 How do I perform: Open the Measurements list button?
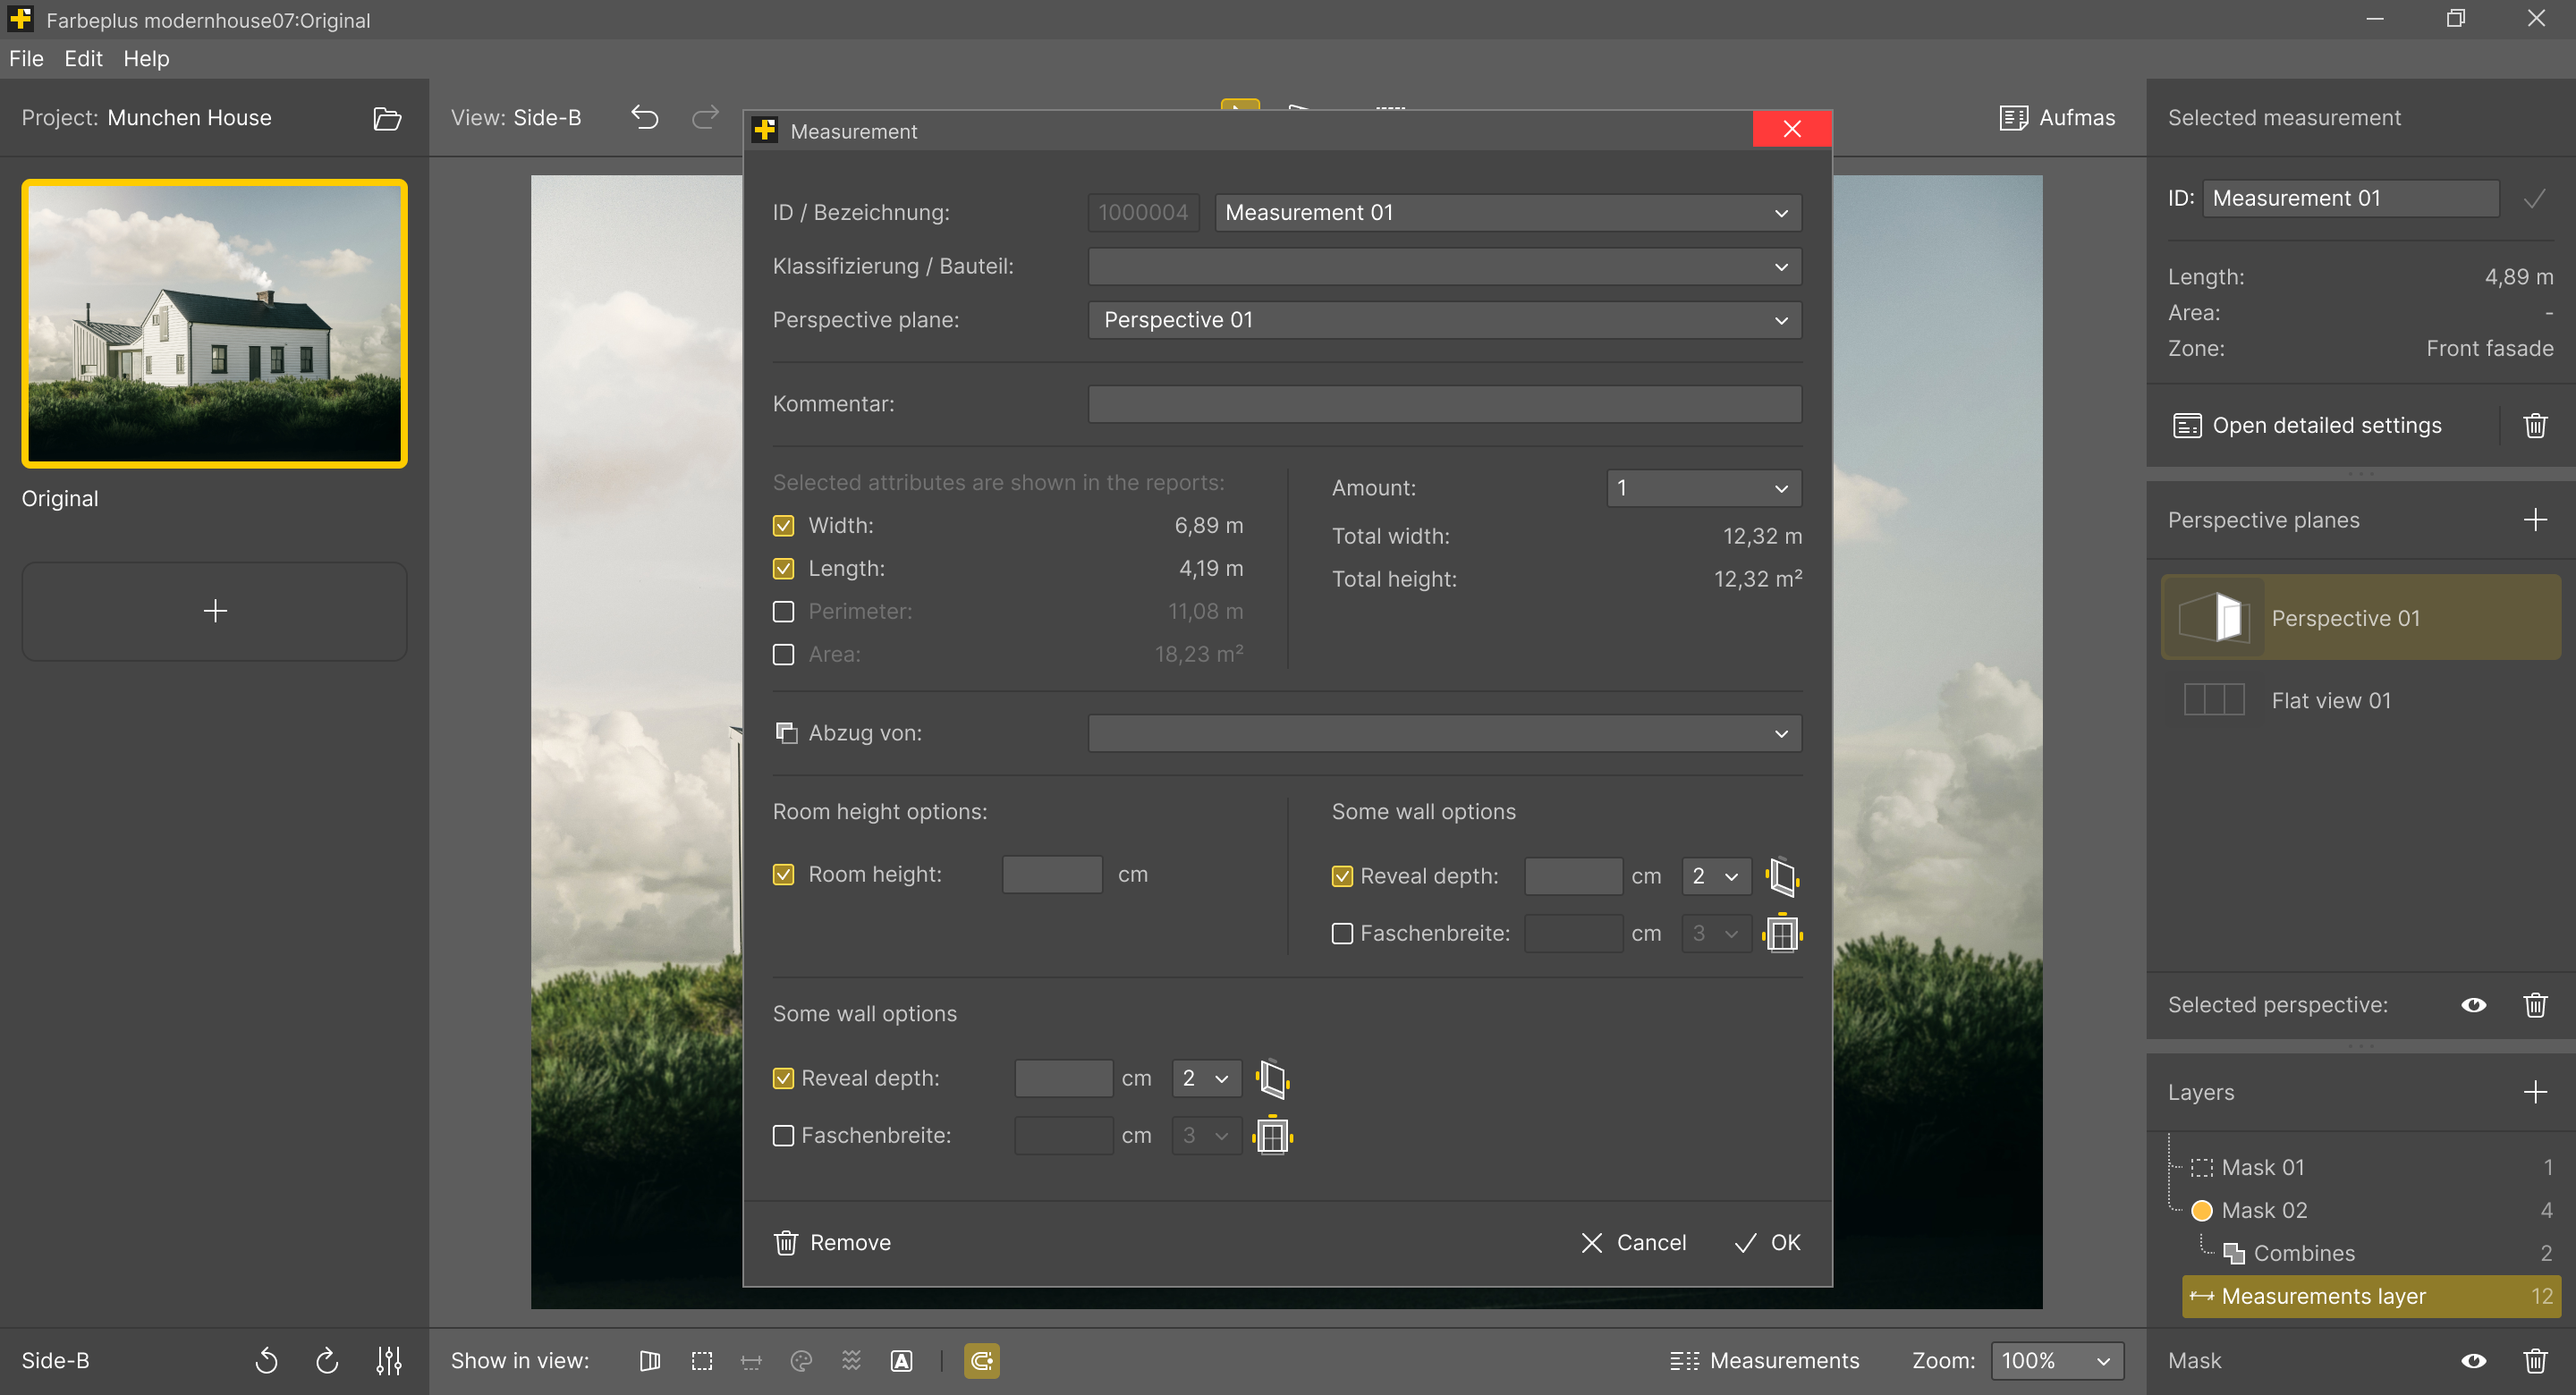(x=1764, y=1361)
